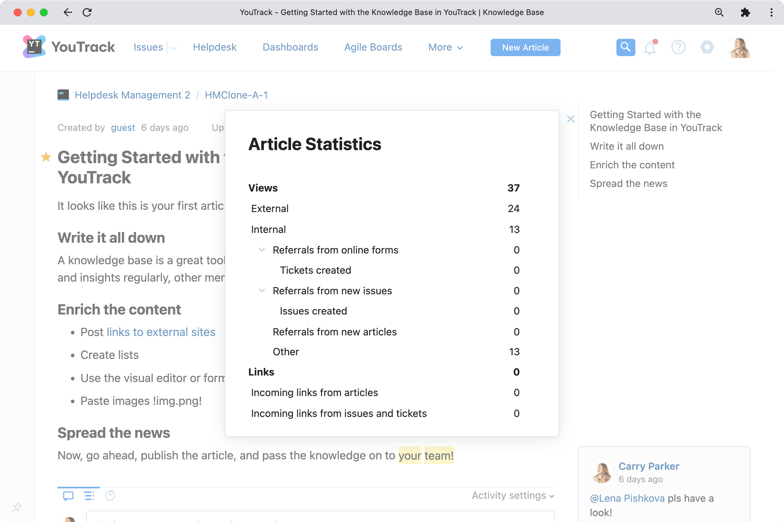Collapse Referrals from new issues
Image resolution: width=784 pixels, height=522 pixels.
coord(262,290)
